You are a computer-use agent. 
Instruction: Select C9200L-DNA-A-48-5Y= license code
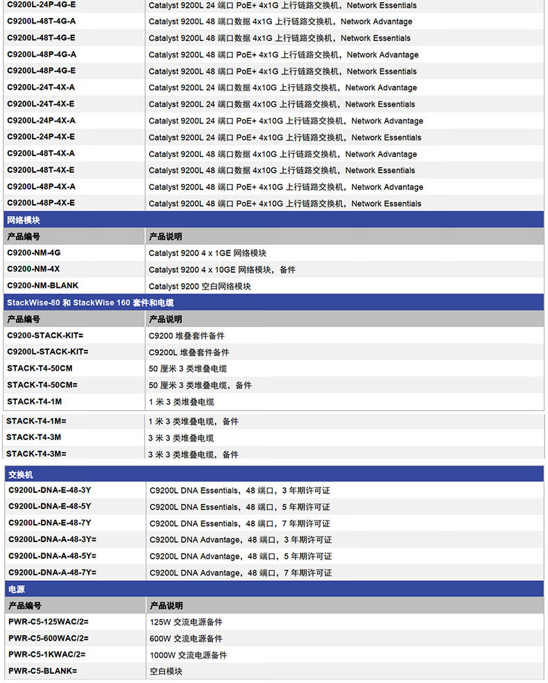[x=52, y=556]
